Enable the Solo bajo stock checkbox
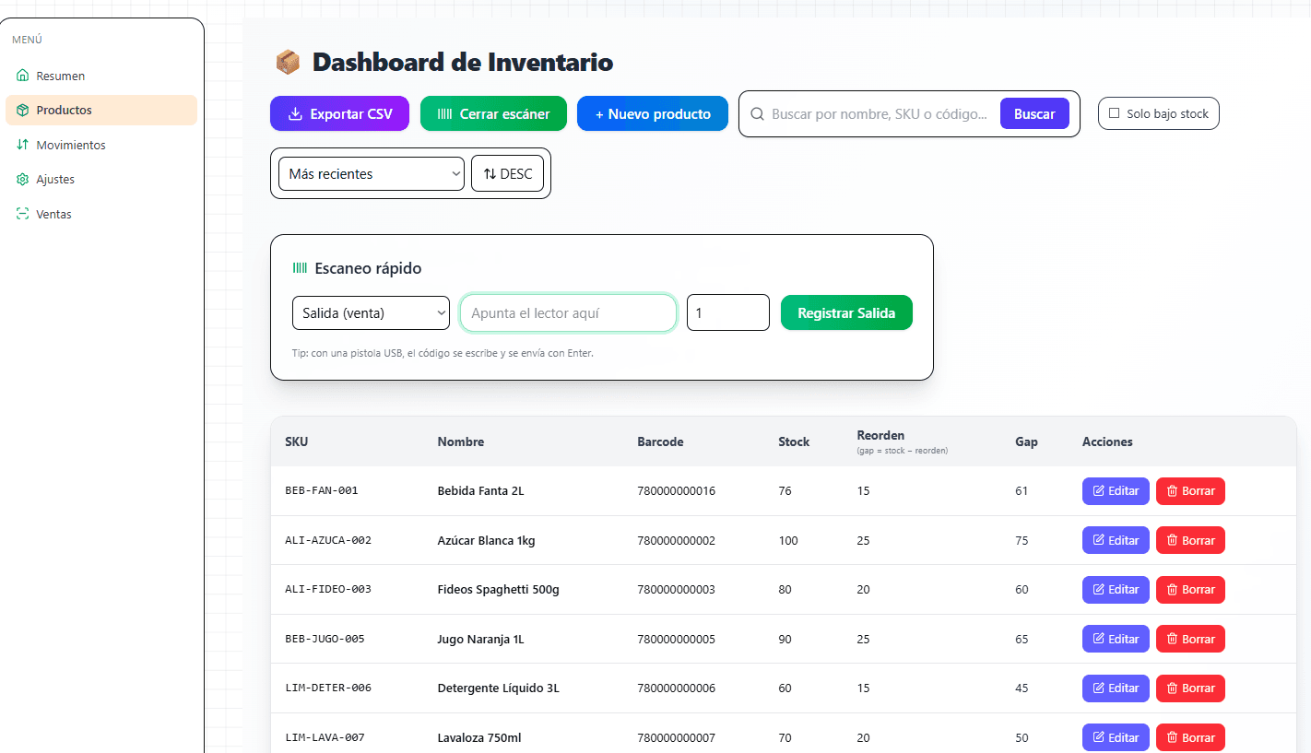The width and height of the screenshot is (1311, 753). click(1114, 113)
